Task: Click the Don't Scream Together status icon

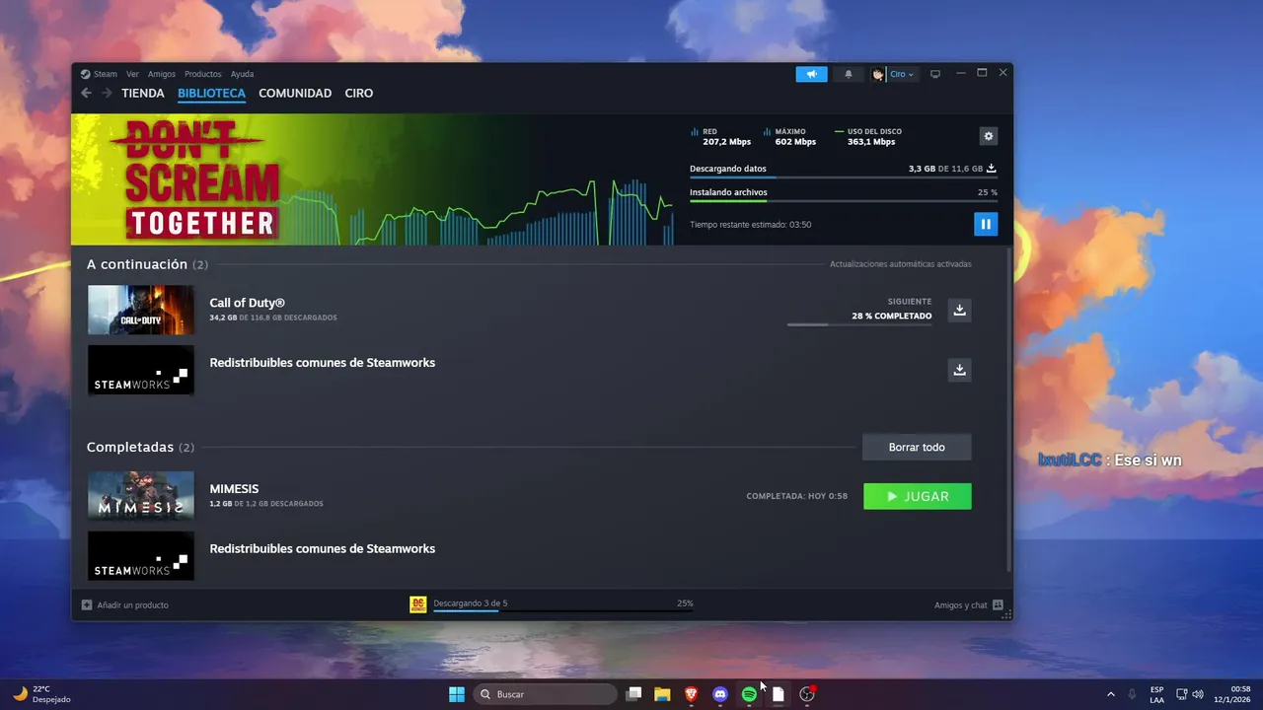Action: (x=418, y=604)
